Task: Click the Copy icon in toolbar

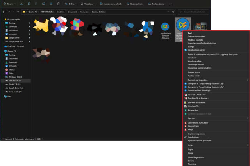Action: [29, 4]
